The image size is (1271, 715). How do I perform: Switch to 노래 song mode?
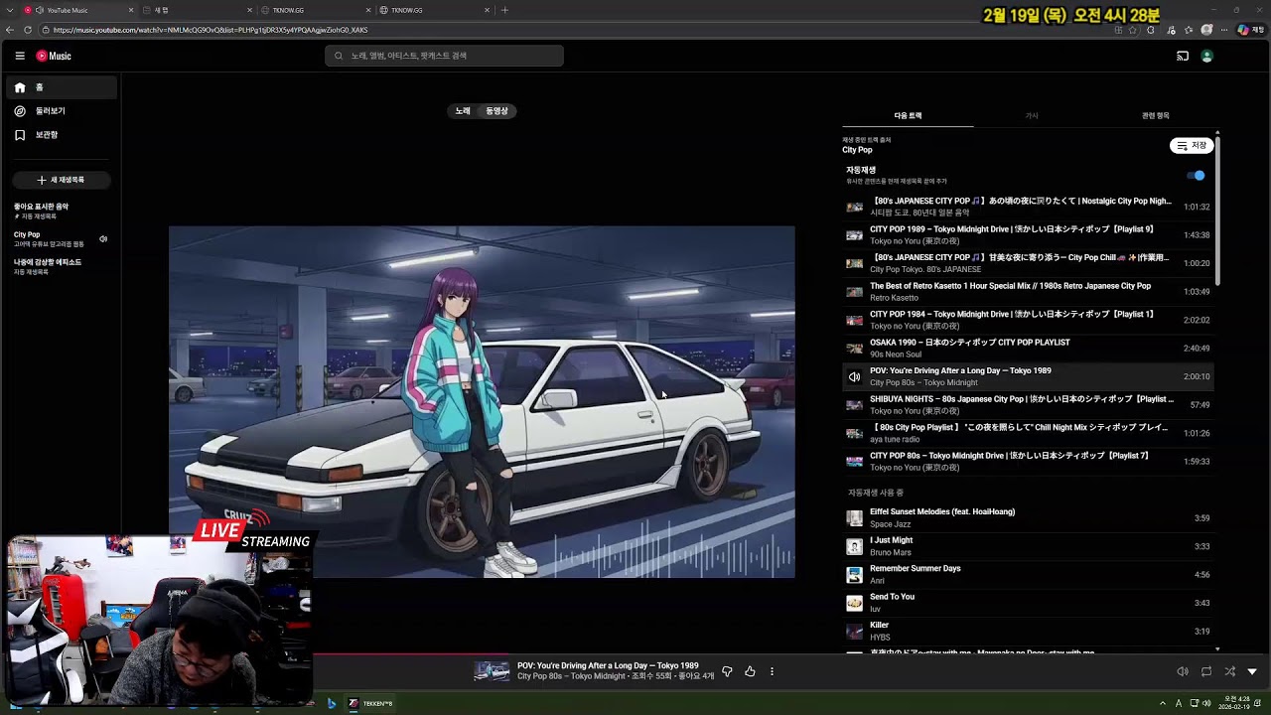click(463, 111)
